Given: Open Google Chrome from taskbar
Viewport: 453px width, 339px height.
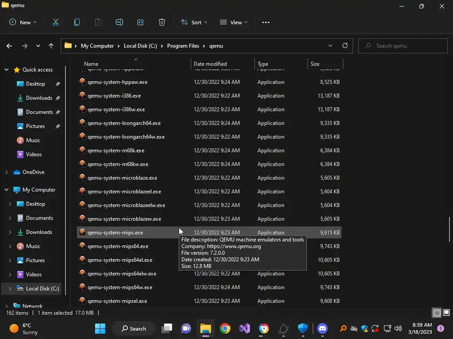Looking at the screenshot, I should click(225, 328).
